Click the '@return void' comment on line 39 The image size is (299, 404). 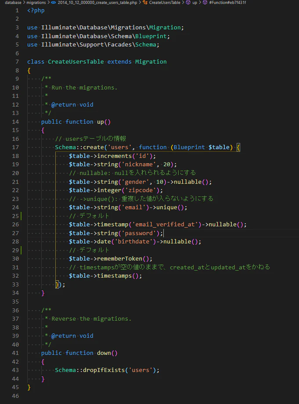[72, 336]
